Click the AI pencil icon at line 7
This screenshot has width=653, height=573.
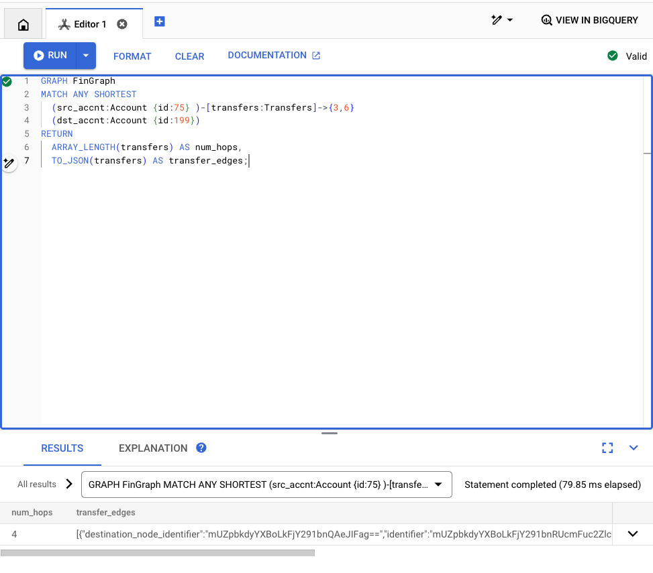point(9,163)
